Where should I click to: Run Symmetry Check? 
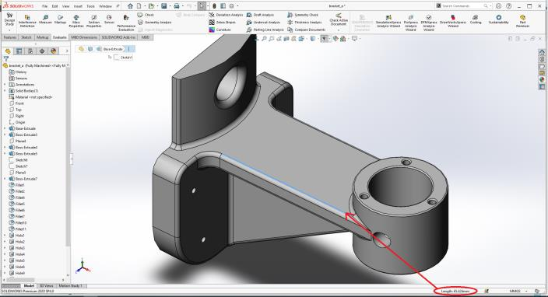[303, 15]
